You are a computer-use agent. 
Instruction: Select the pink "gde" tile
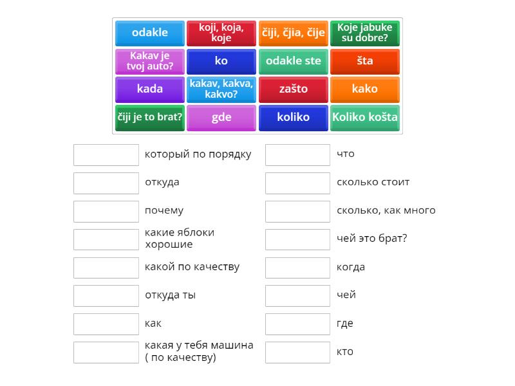coord(221,118)
